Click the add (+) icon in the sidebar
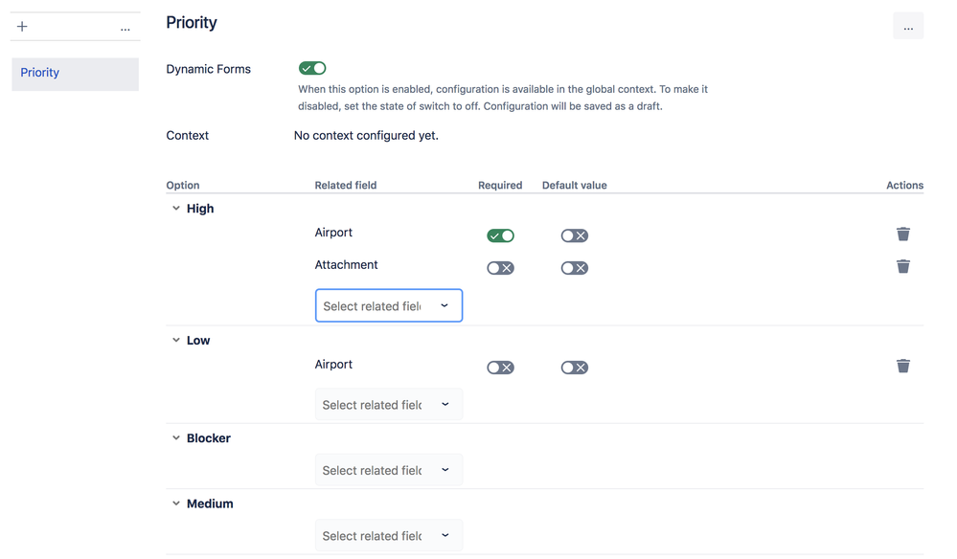The height and width of the screenshot is (559, 957). pyautogui.click(x=21, y=26)
